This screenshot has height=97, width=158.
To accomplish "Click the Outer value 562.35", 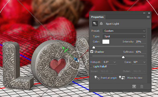I will click(137, 71).
